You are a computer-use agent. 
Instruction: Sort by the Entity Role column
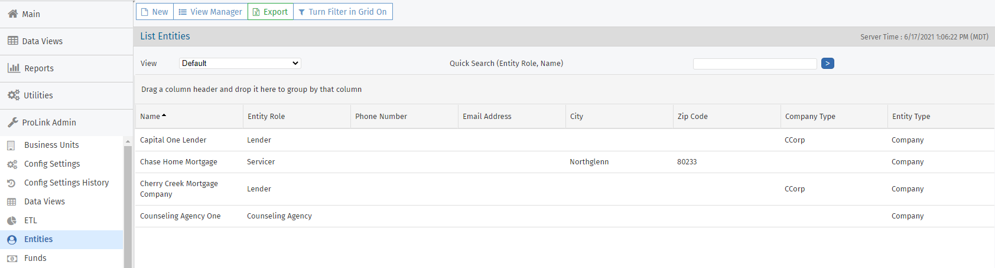click(266, 116)
